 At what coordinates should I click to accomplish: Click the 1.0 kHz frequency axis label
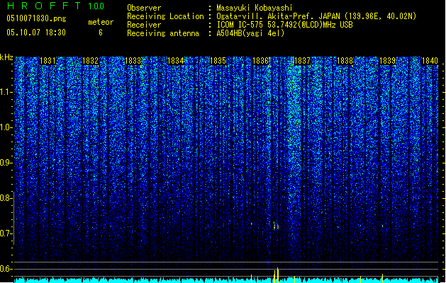(x=6, y=127)
